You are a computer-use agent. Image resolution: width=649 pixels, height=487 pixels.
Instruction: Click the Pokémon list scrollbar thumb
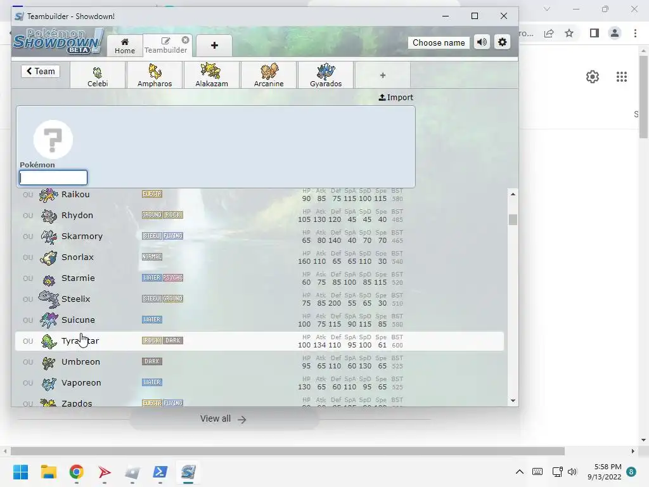(513, 219)
